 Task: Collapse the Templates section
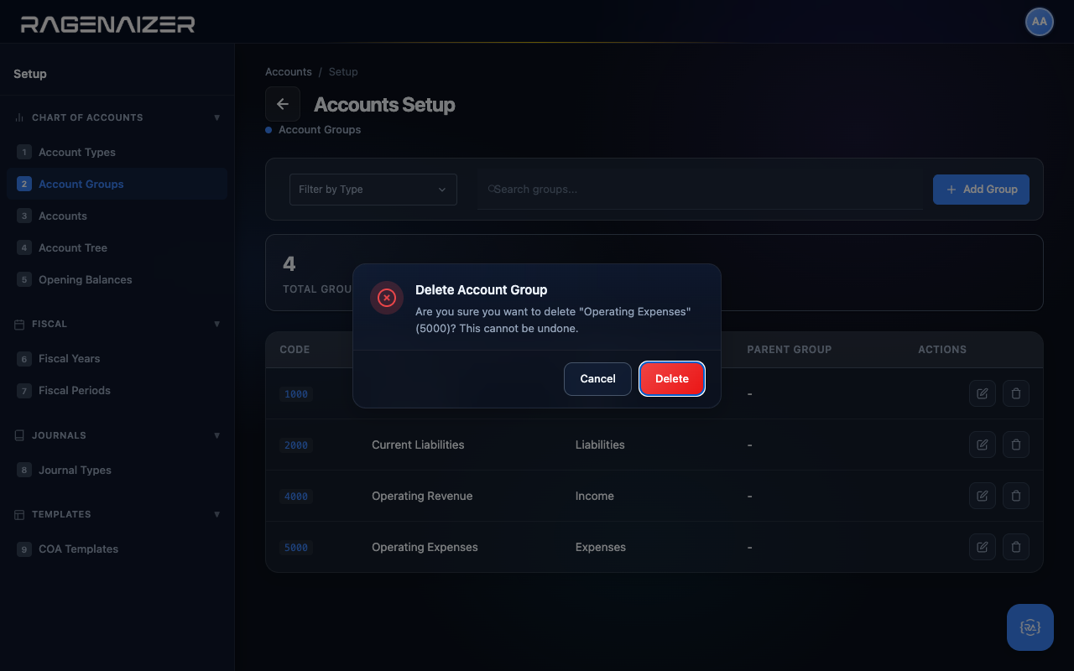click(217, 514)
